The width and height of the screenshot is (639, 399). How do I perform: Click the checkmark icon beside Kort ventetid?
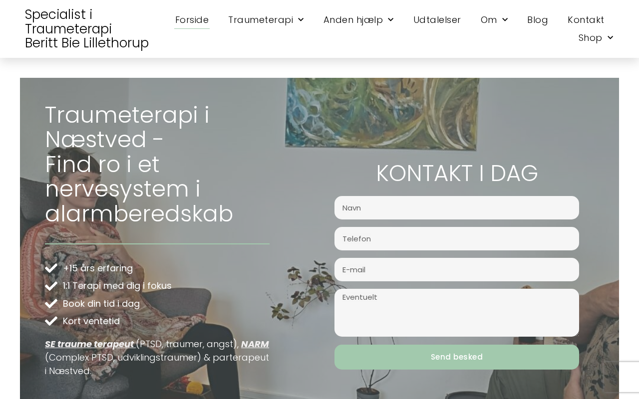(51, 321)
